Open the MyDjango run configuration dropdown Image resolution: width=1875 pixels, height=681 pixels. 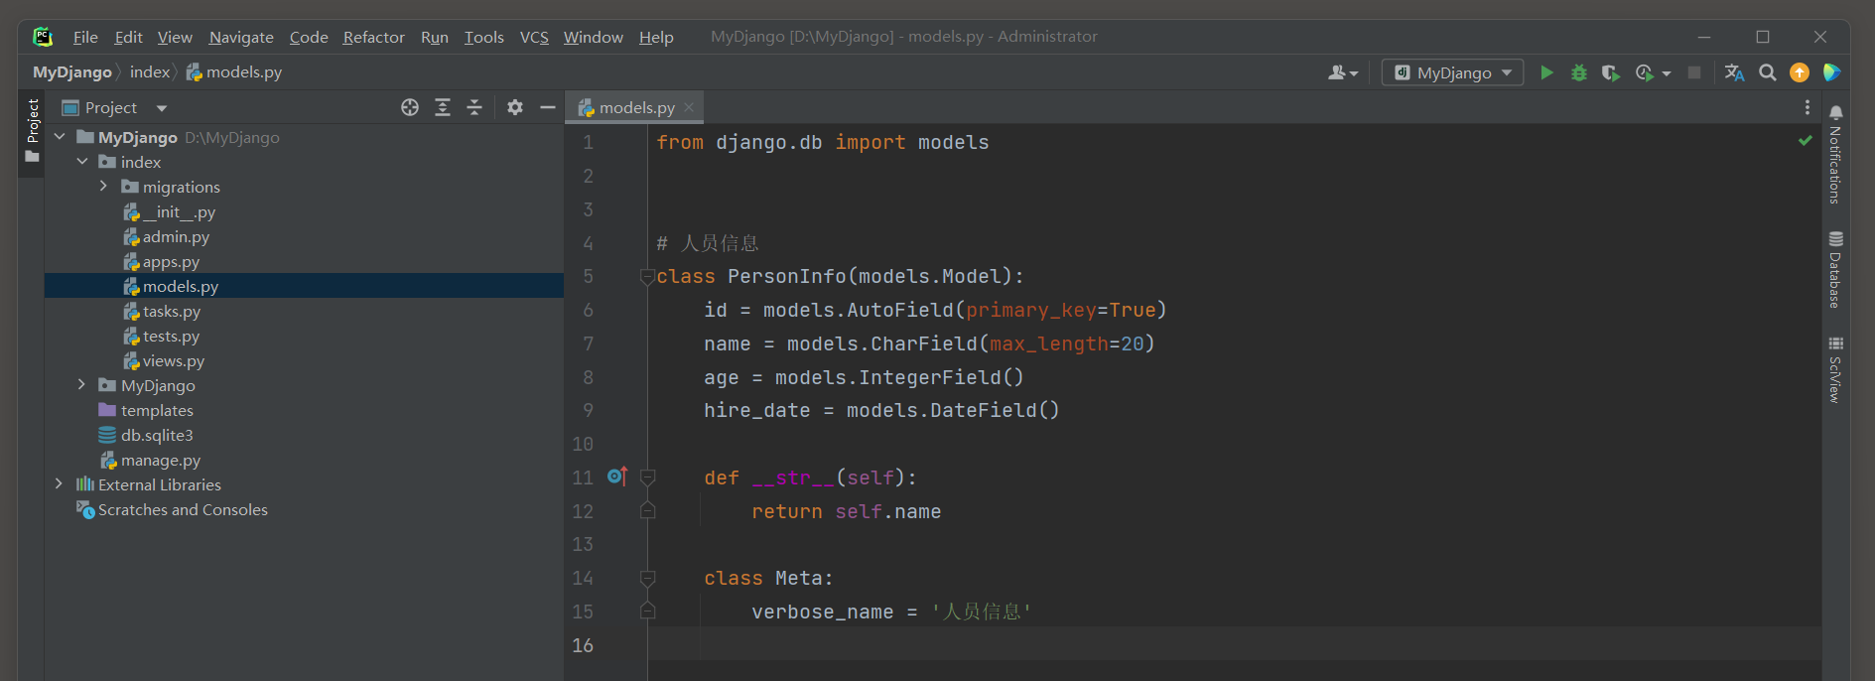1453,72
